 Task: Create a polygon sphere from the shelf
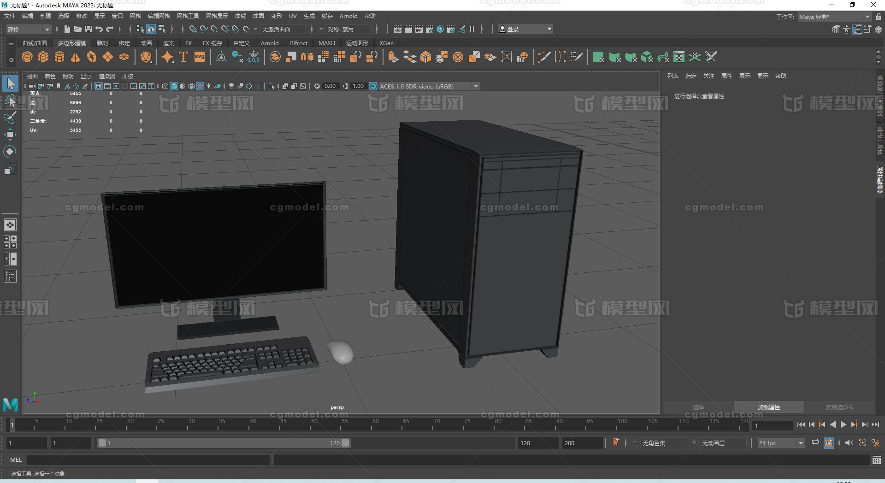pos(27,57)
